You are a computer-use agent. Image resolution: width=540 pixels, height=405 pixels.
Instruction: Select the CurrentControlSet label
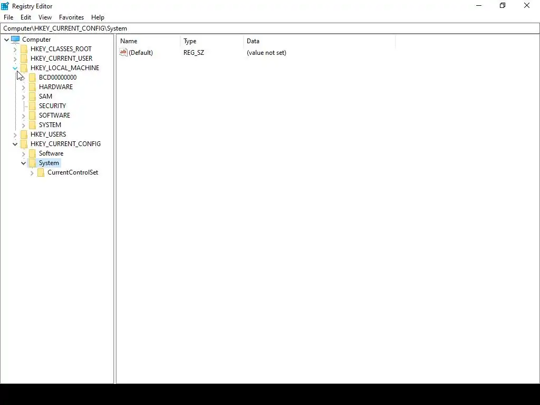tap(73, 172)
